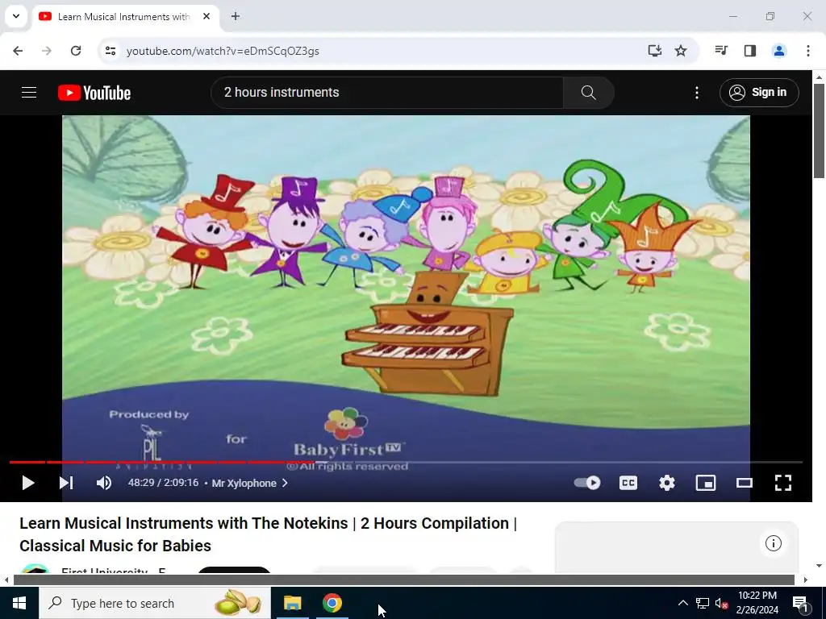This screenshot has height=619, width=826.
Task: Go to the YouTube home logo
Action: click(94, 93)
